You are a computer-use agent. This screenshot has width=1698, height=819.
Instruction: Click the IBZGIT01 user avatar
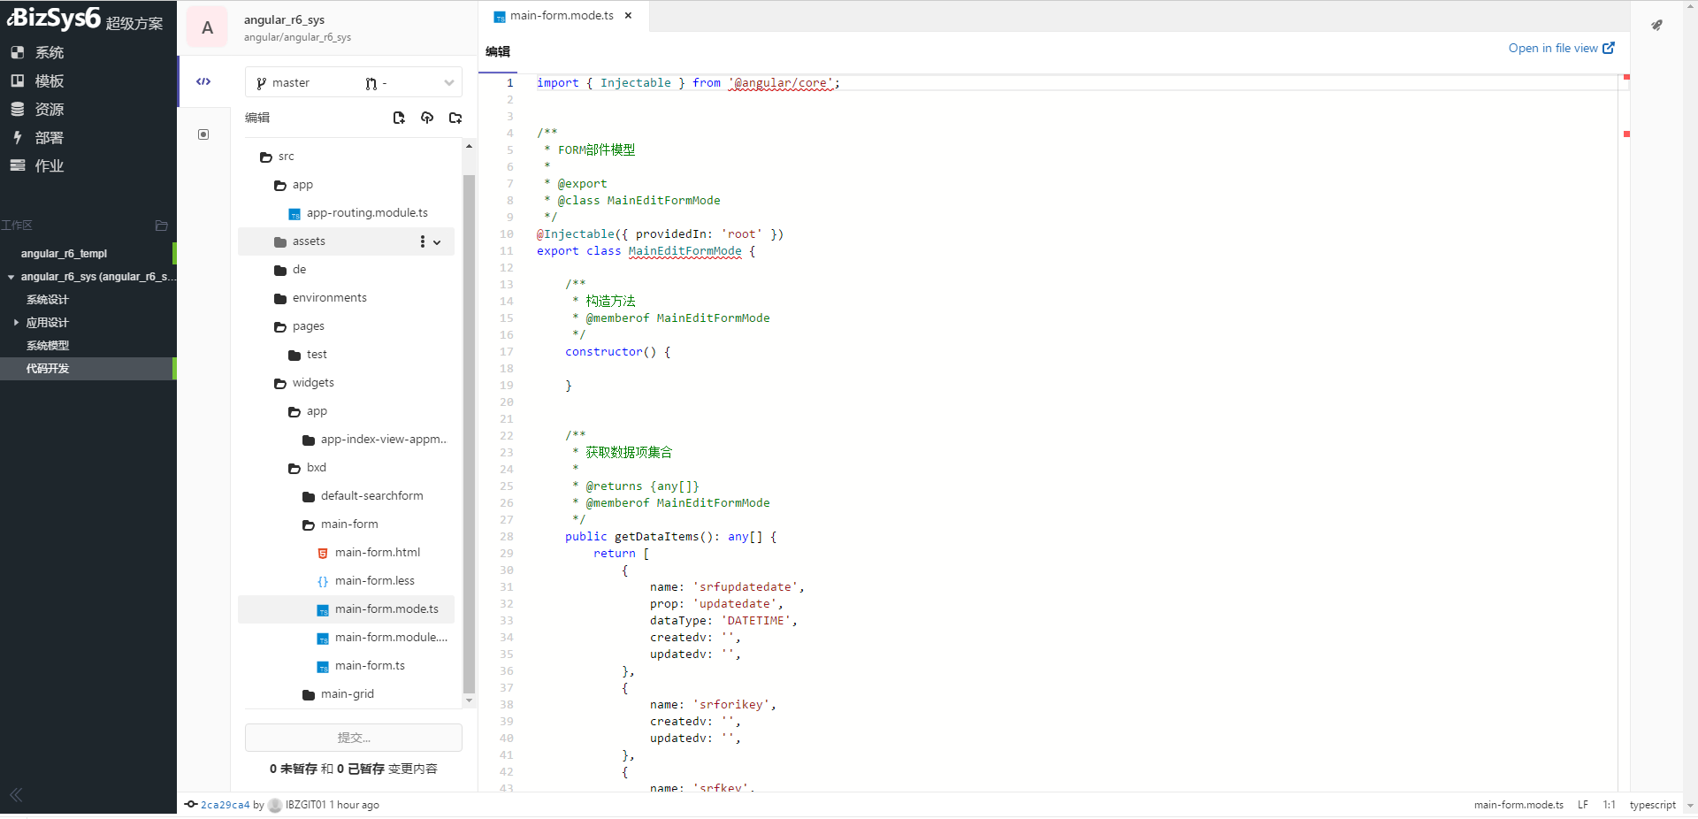[x=275, y=805]
